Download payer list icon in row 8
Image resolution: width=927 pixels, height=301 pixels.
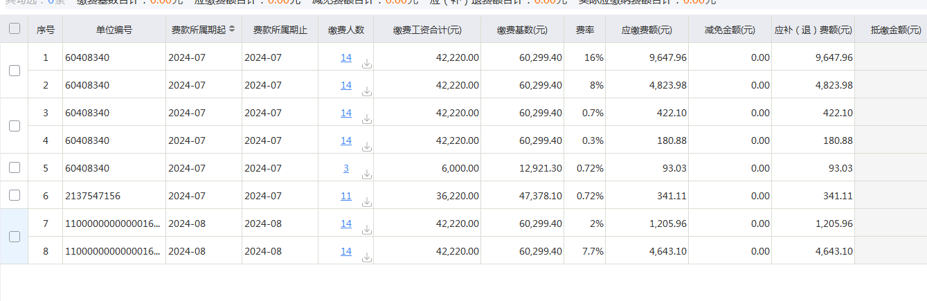(x=367, y=257)
